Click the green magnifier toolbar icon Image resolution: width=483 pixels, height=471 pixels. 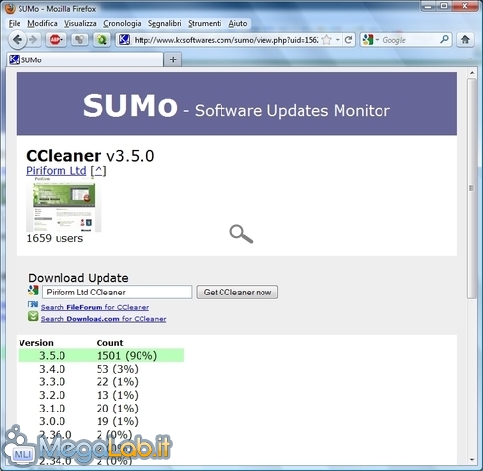click(101, 40)
